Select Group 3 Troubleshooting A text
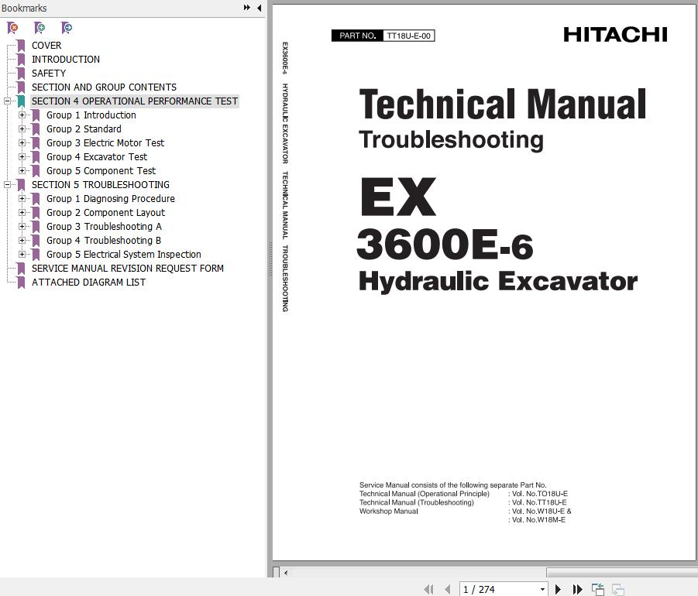 point(104,227)
